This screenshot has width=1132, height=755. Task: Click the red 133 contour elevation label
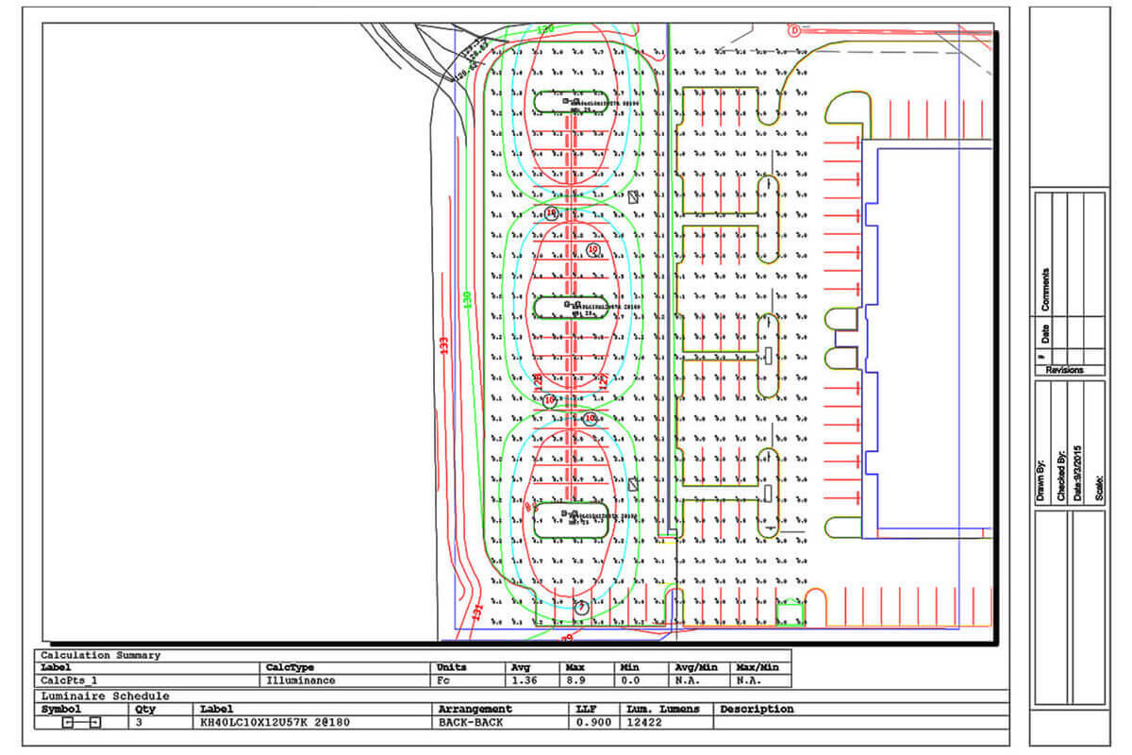pyautogui.click(x=443, y=345)
